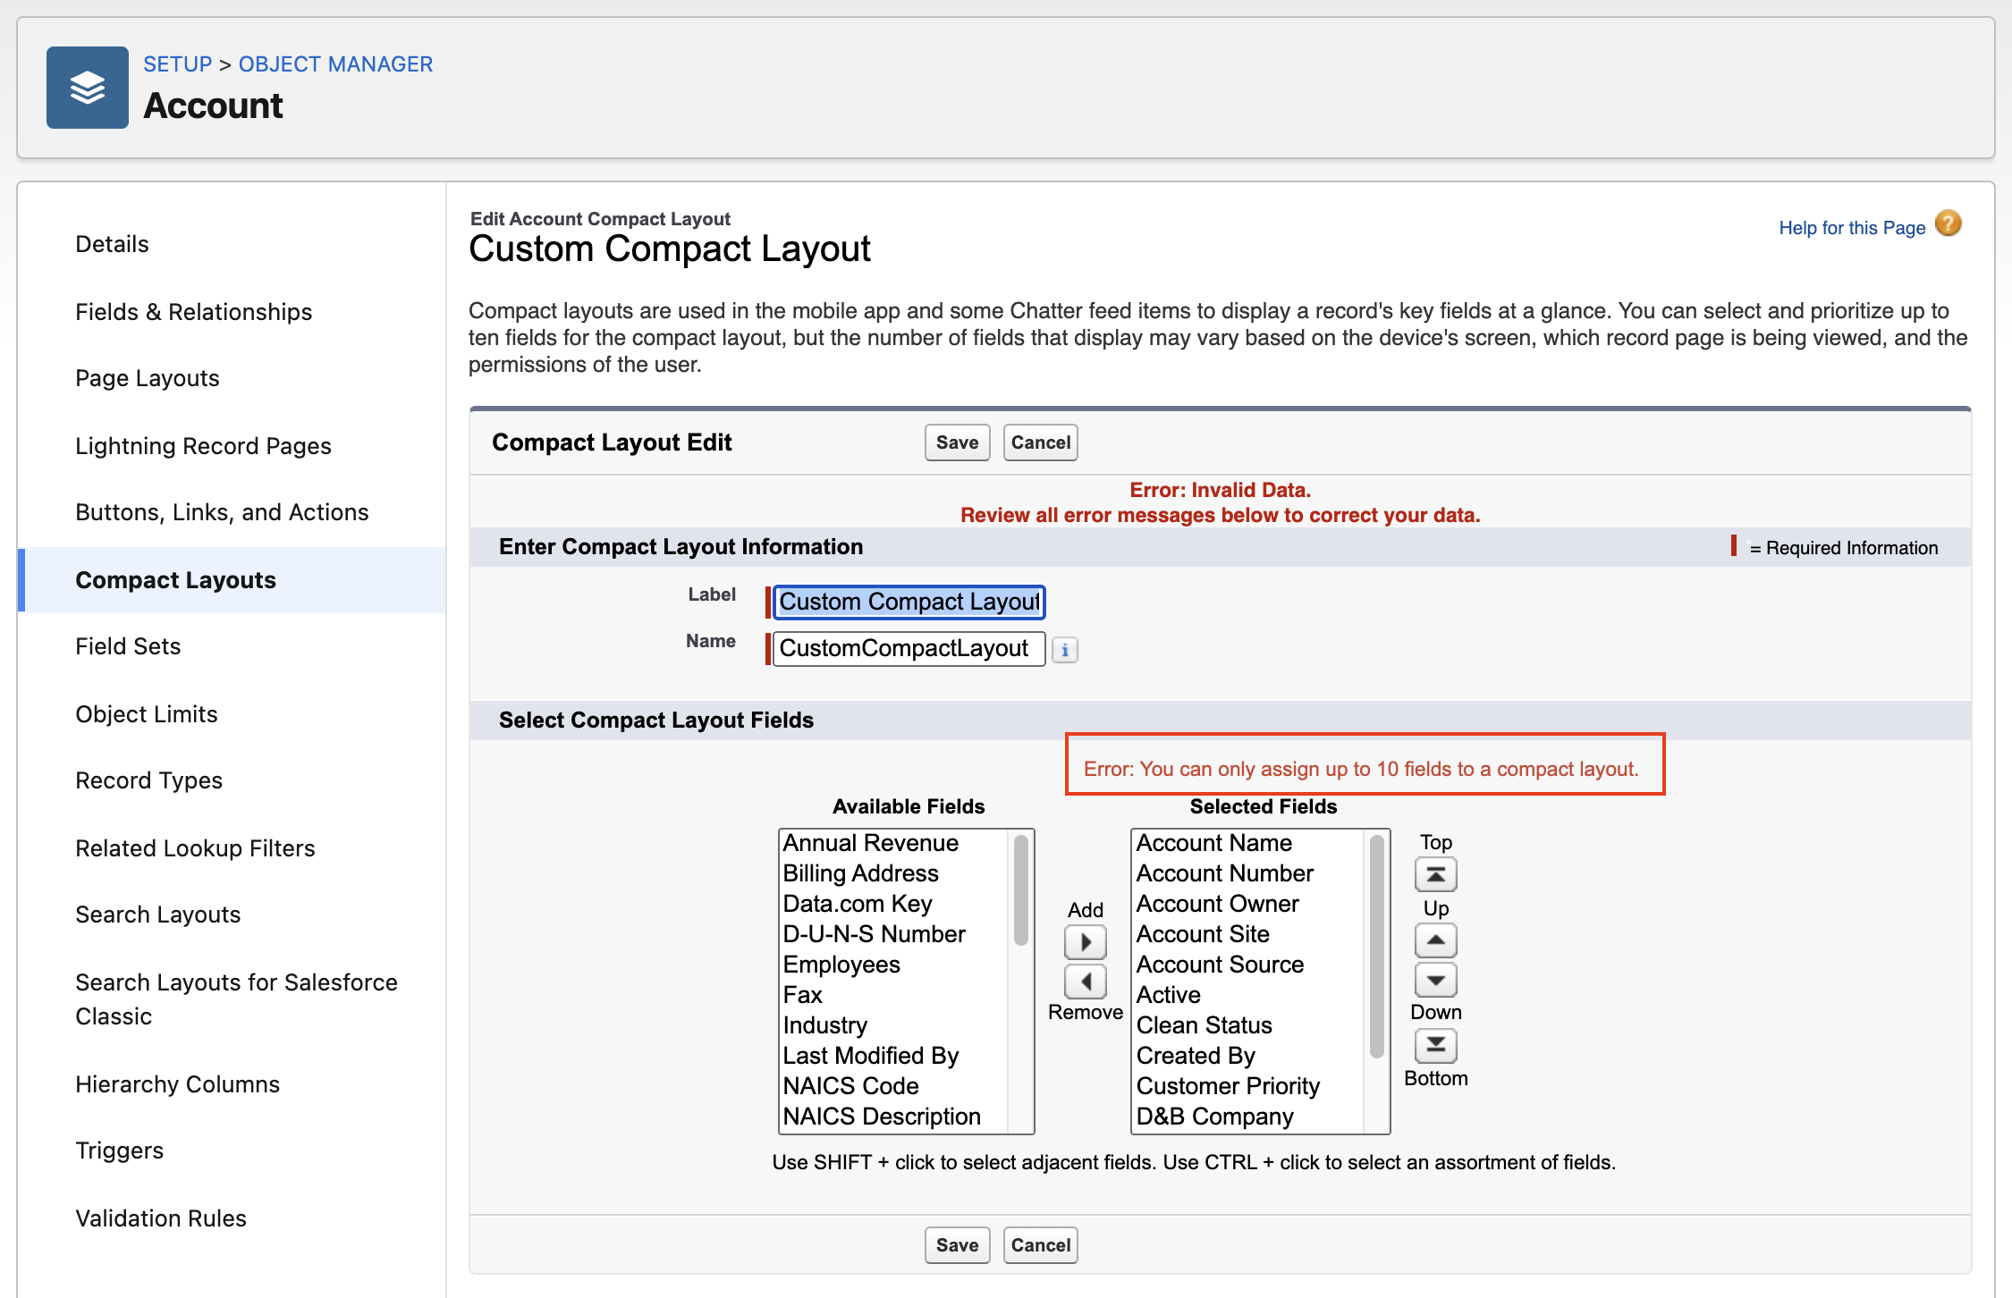Click the Add arrow icon

[x=1085, y=941]
